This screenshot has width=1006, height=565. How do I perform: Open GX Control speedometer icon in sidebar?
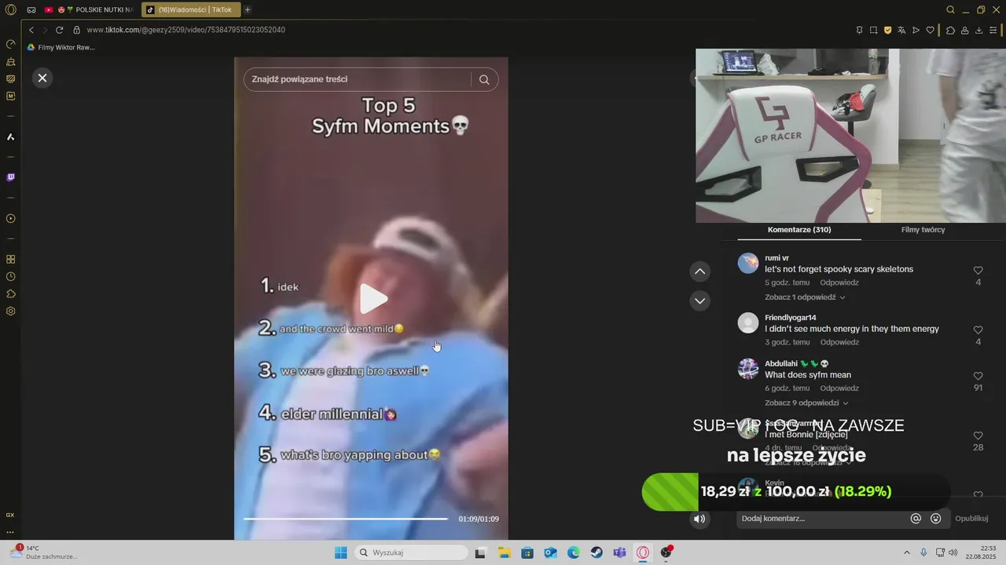[11, 44]
